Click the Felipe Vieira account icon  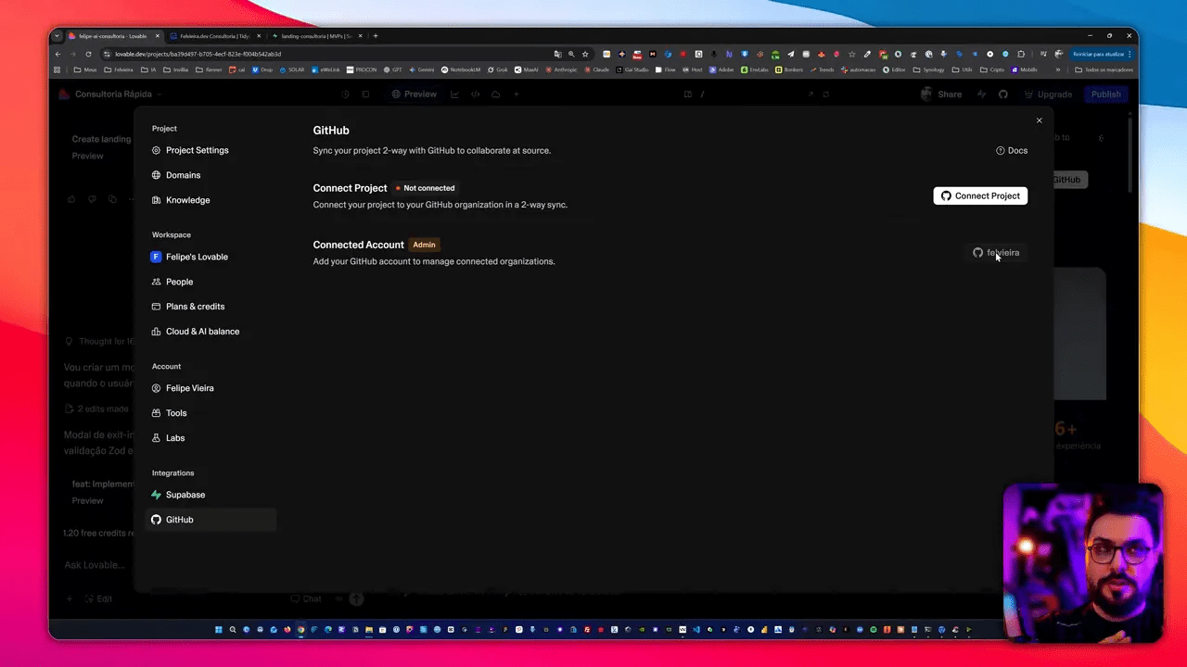pyautogui.click(x=156, y=388)
